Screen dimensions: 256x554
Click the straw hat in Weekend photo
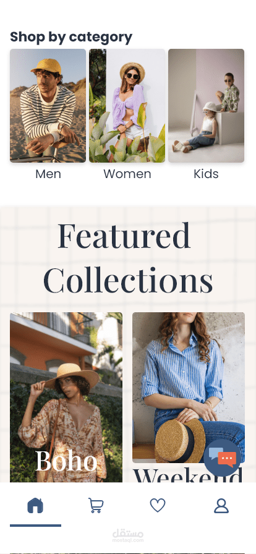point(180,440)
